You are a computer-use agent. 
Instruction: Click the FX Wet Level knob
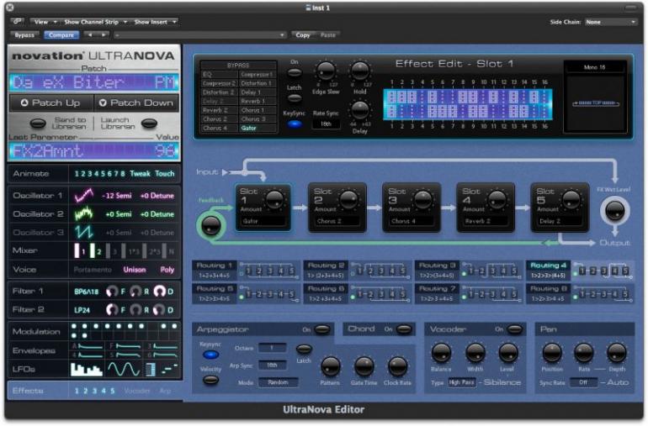(x=614, y=210)
